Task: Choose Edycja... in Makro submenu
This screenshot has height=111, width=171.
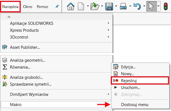Action: [140, 67]
